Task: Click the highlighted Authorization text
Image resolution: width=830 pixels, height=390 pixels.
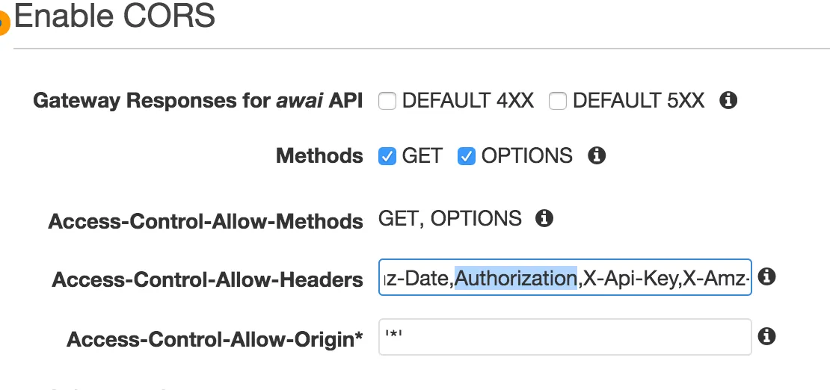Action: [x=516, y=279]
